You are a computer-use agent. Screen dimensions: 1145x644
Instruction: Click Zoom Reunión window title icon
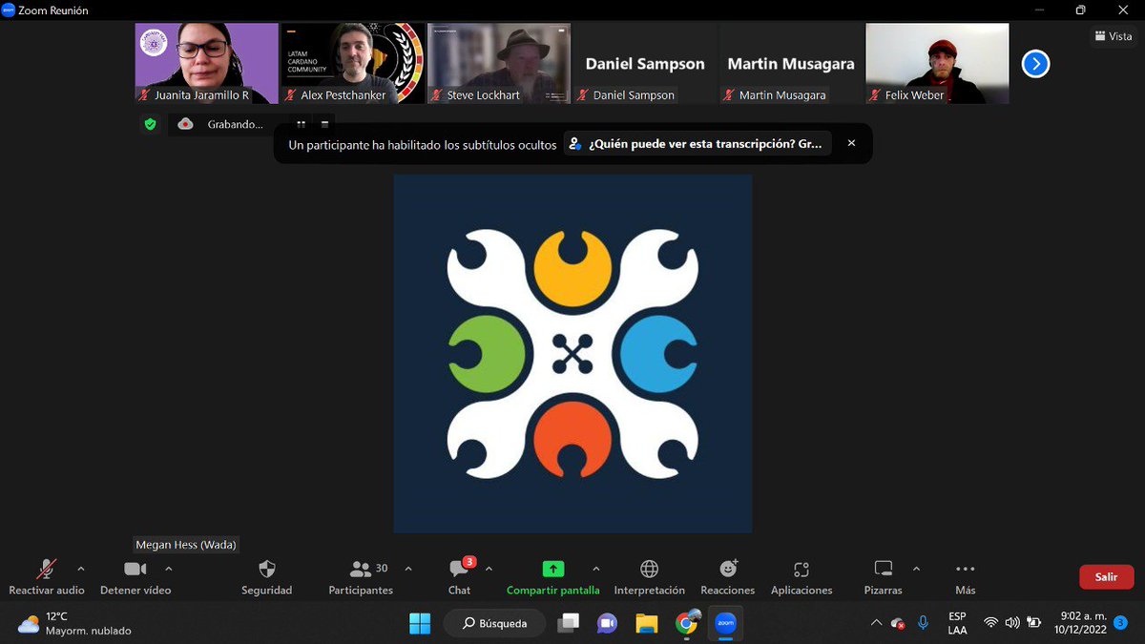(9, 10)
